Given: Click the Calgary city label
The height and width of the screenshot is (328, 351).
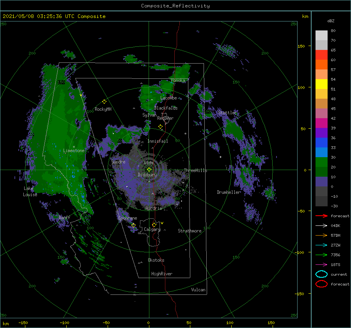Looking at the screenshot, I should (x=152, y=229).
